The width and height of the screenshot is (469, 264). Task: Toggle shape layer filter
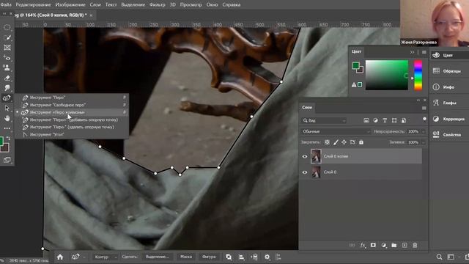[x=394, y=120]
